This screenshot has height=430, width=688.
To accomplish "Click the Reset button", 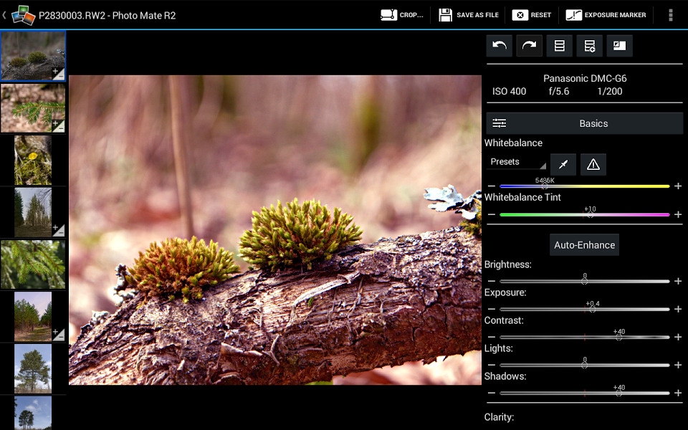I will coord(531,15).
